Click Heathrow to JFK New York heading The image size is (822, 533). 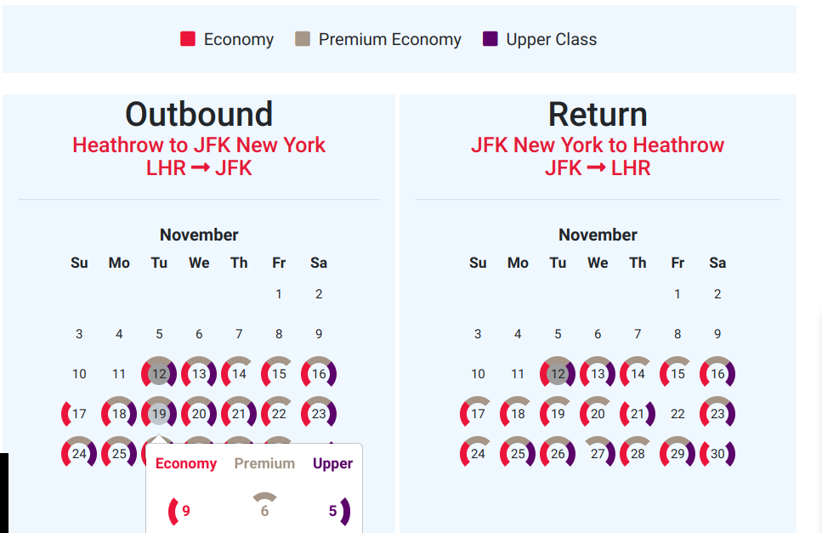[x=199, y=145]
